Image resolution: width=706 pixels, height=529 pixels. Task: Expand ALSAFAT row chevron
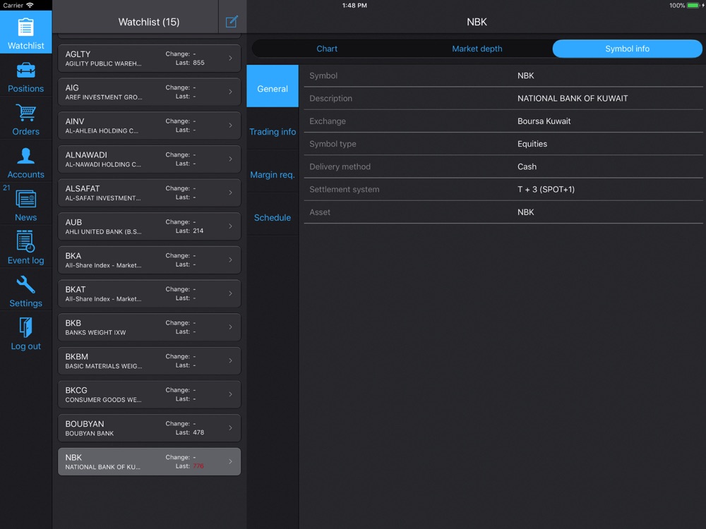point(231,193)
